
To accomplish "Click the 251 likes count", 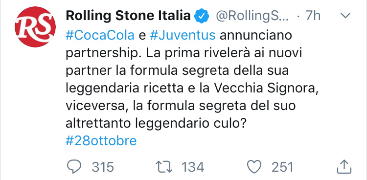I will click(283, 167).
